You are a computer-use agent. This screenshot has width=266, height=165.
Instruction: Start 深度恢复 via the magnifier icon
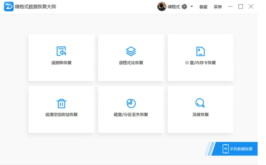(x=200, y=103)
